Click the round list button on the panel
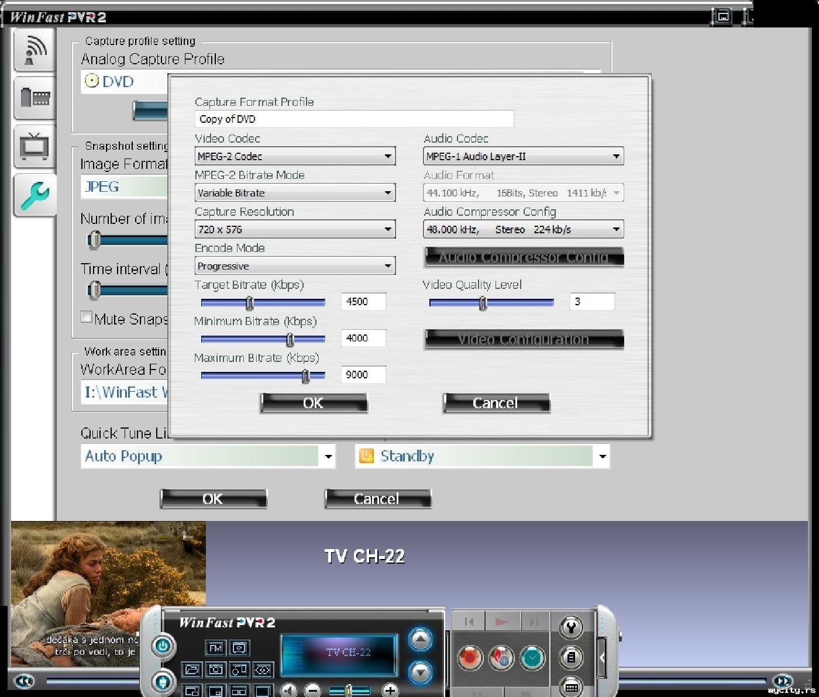819x697 pixels. (571, 657)
